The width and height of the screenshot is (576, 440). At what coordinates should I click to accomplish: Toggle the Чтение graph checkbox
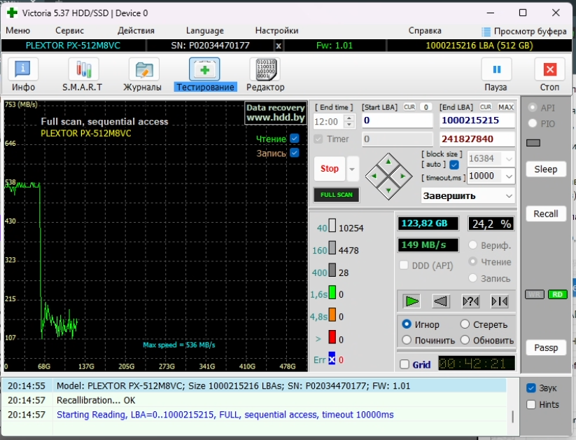[x=294, y=138]
